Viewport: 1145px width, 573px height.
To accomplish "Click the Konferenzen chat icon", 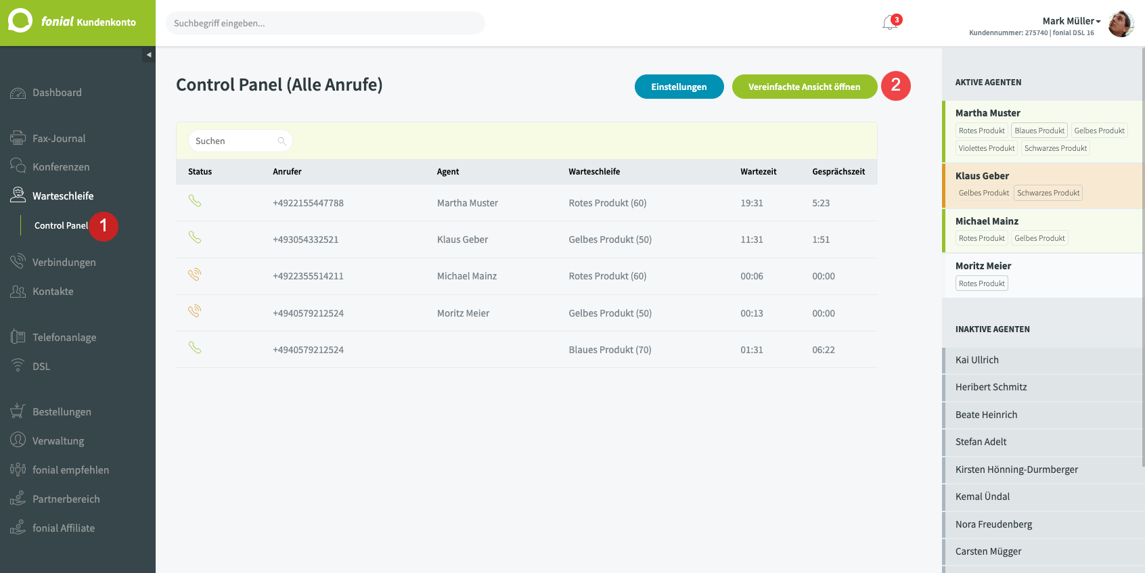I will coord(18,166).
